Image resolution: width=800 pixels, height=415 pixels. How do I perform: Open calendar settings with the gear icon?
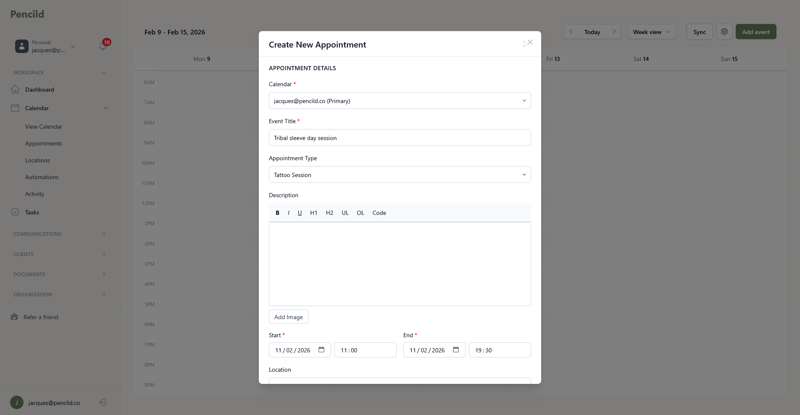click(724, 32)
